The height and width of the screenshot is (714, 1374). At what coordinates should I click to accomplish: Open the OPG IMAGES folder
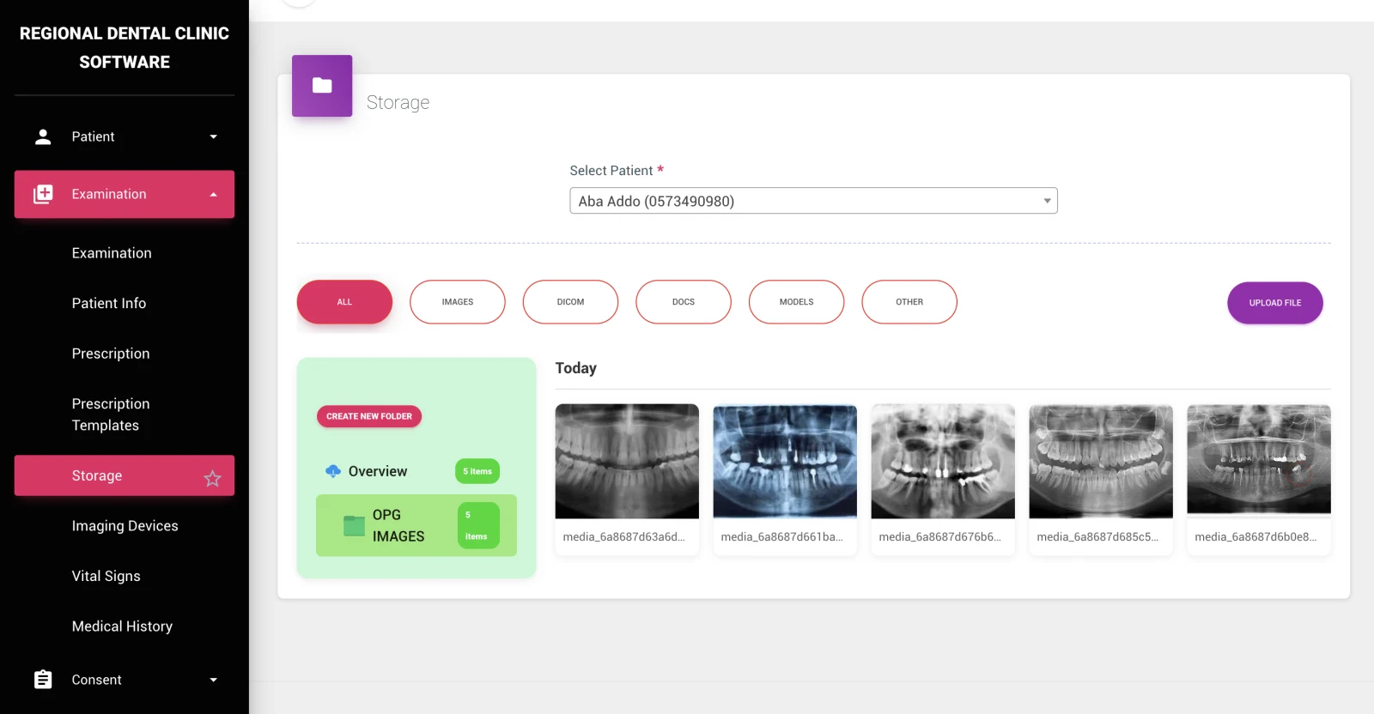pos(416,525)
